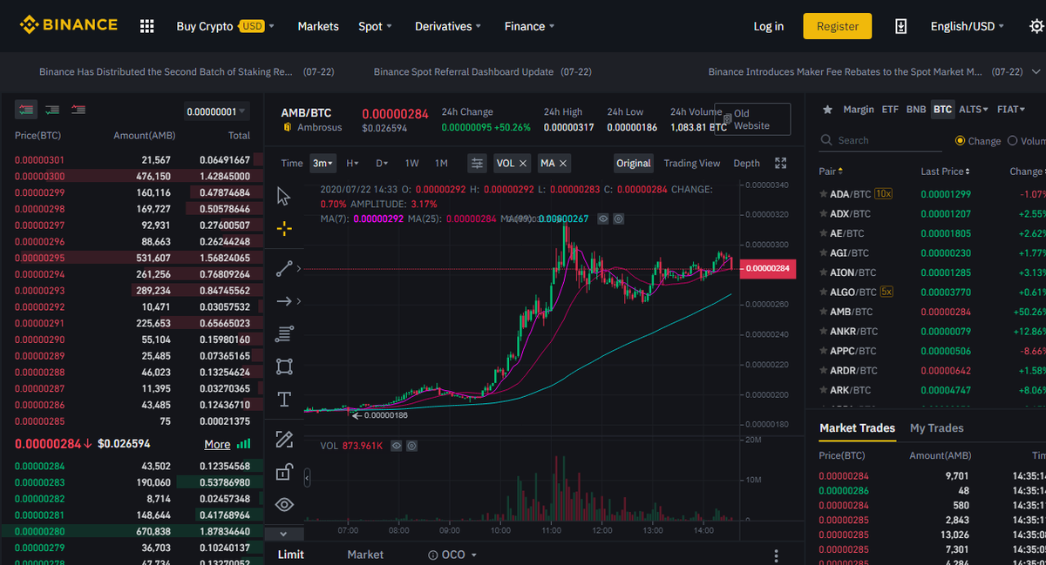Select the rectangle shape tool
This screenshot has width=1046, height=565.
pyautogui.click(x=283, y=367)
